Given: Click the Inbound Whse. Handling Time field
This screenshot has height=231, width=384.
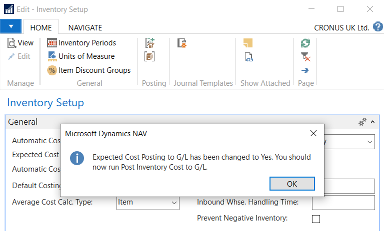Looking at the screenshot, I should [x=343, y=203].
